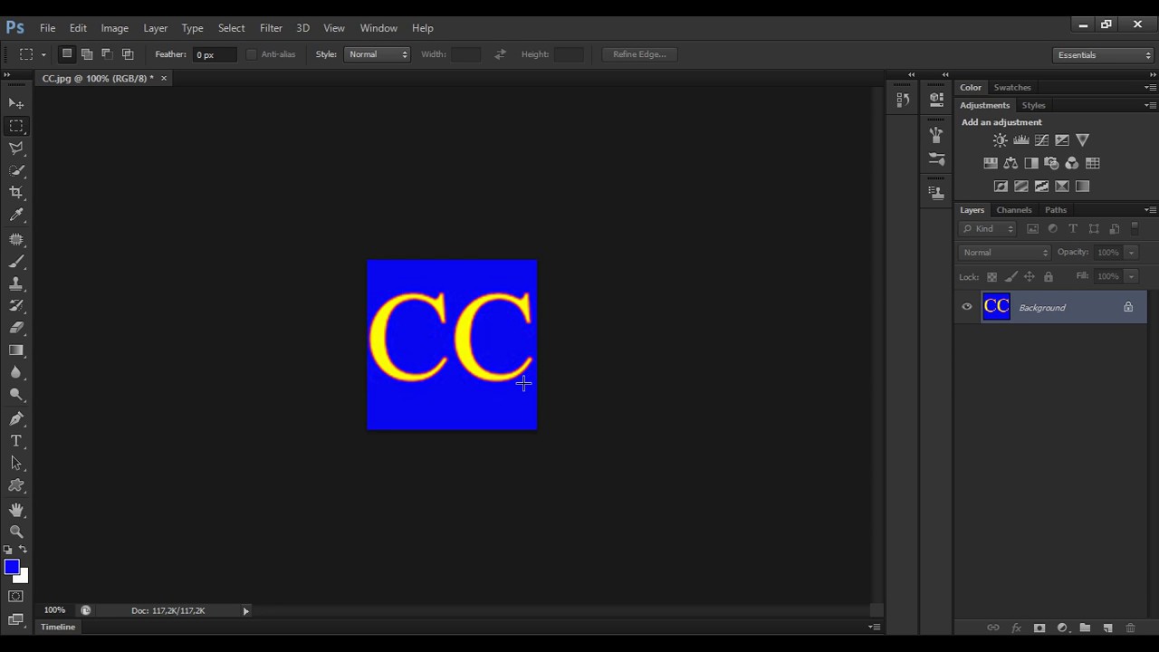Image resolution: width=1159 pixels, height=652 pixels.
Task: Add a layer mask
Action: (1039, 628)
